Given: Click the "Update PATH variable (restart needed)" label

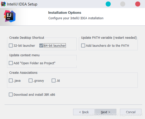Looking at the screenshot, I should [x=109, y=38].
